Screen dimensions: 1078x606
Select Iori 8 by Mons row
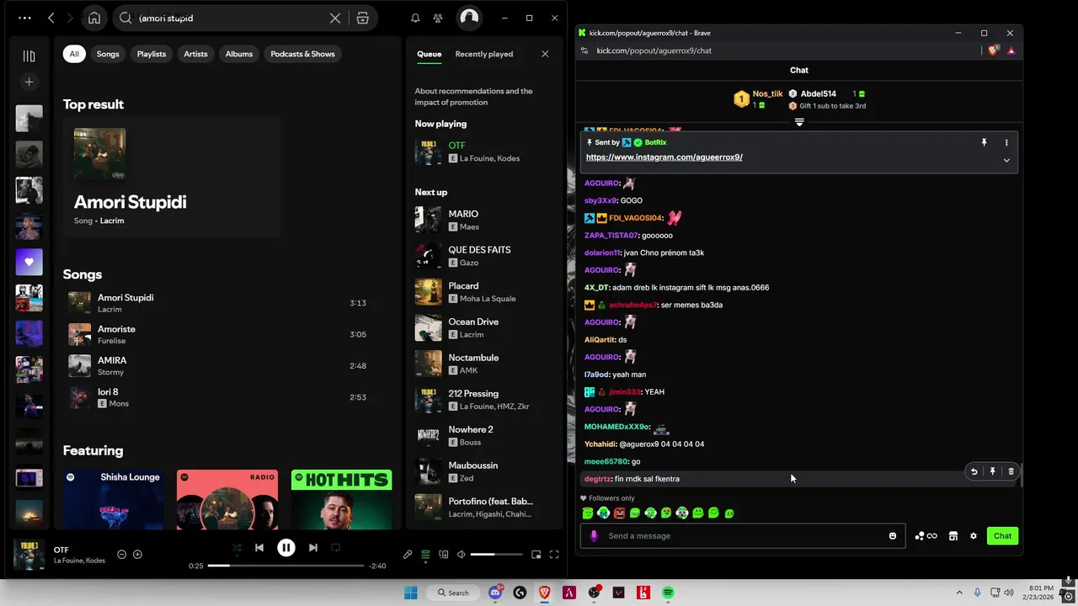click(221, 397)
